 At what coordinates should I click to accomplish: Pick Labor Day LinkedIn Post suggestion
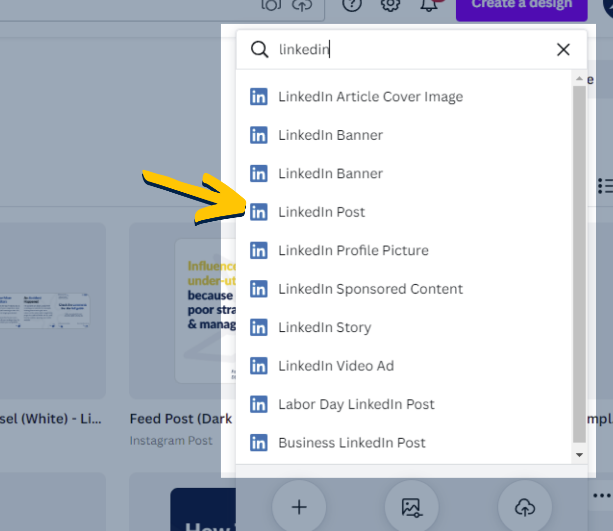point(356,404)
